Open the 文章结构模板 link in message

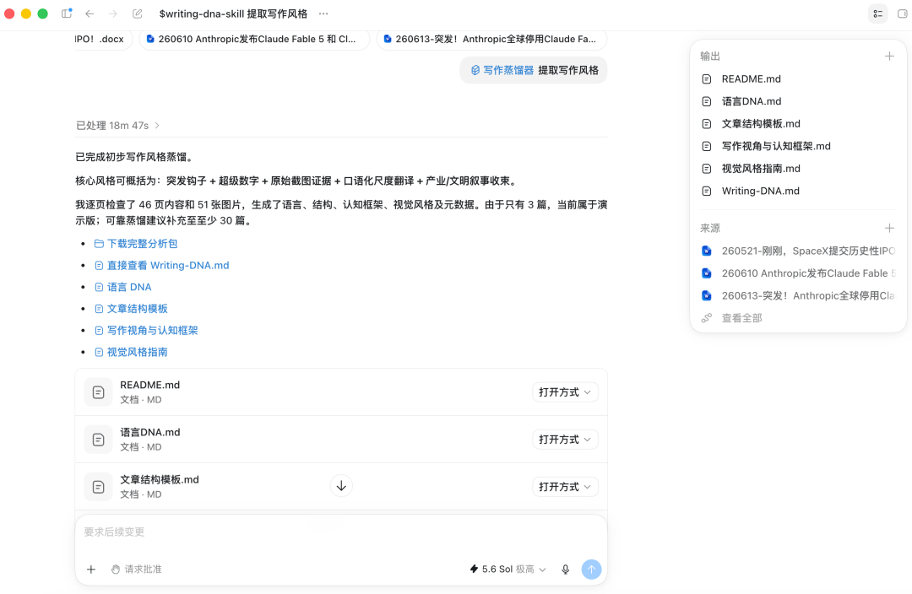tap(131, 309)
